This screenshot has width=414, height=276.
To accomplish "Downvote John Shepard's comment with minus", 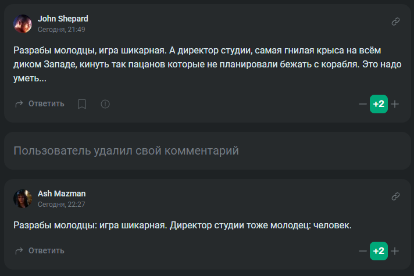I will (x=363, y=104).
